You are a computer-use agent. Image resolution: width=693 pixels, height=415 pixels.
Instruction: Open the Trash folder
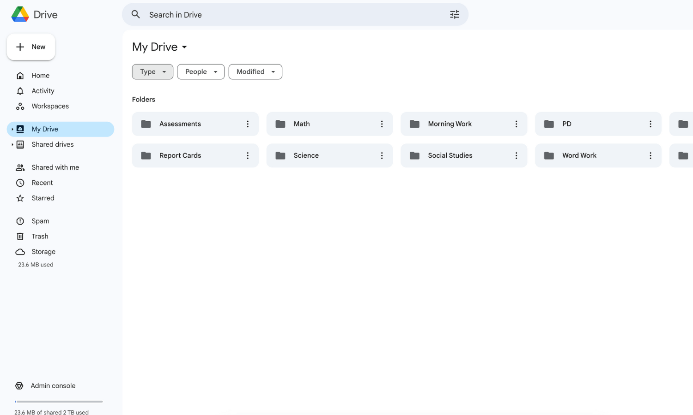coord(40,236)
